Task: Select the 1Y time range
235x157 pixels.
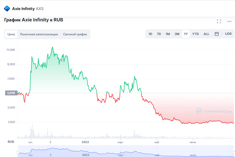Action: pos(186,34)
